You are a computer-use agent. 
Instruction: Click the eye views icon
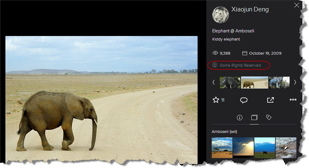coord(215,53)
